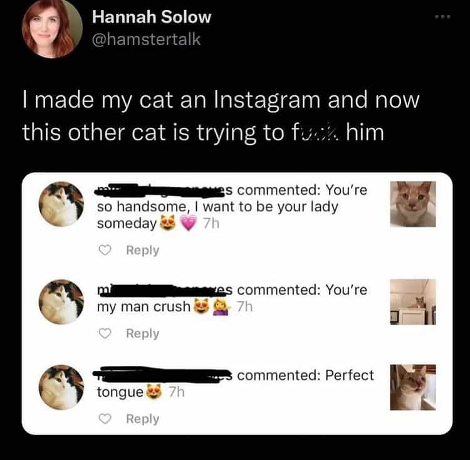The height and width of the screenshot is (460, 470).
Task: Open Hannah Solow's profile picture
Action: 51,28
